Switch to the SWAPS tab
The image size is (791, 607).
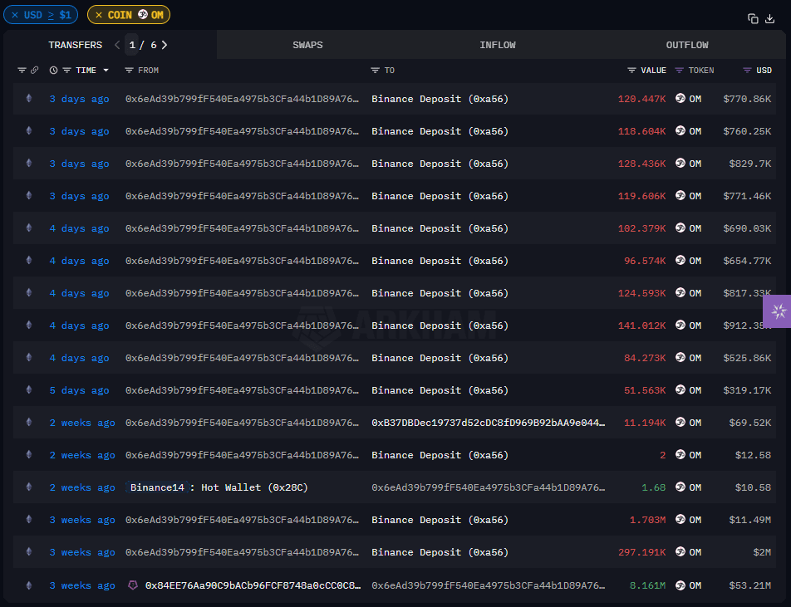pos(307,45)
